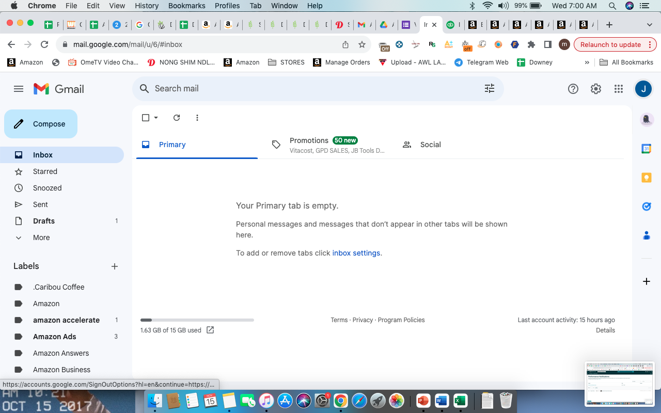
Task: Open Google Calendar side panel
Action: [646, 149]
